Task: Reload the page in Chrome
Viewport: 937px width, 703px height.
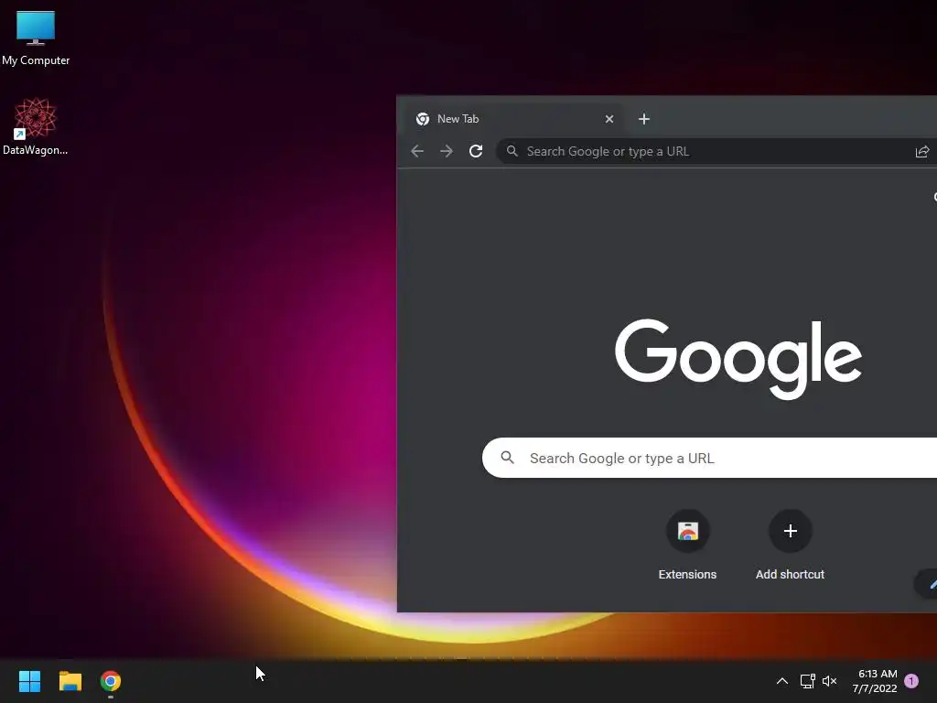Action: pyautogui.click(x=476, y=151)
